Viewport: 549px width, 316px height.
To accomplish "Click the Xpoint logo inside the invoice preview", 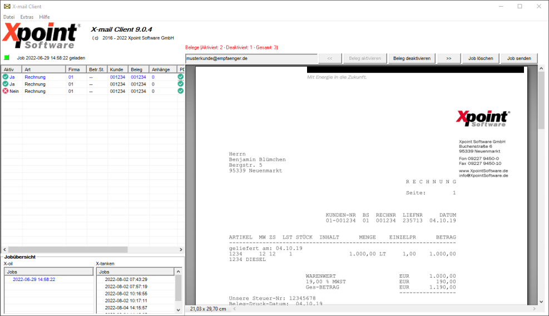I will click(483, 118).
